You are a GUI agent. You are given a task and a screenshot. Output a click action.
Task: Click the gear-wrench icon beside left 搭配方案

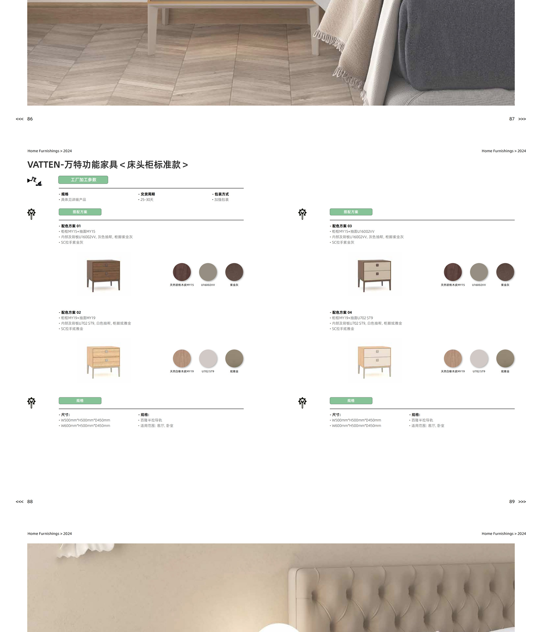(x=31, y=214)
